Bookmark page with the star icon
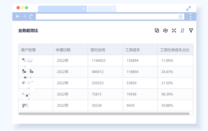This screenshot has width=208, height=131. (180, 17)
